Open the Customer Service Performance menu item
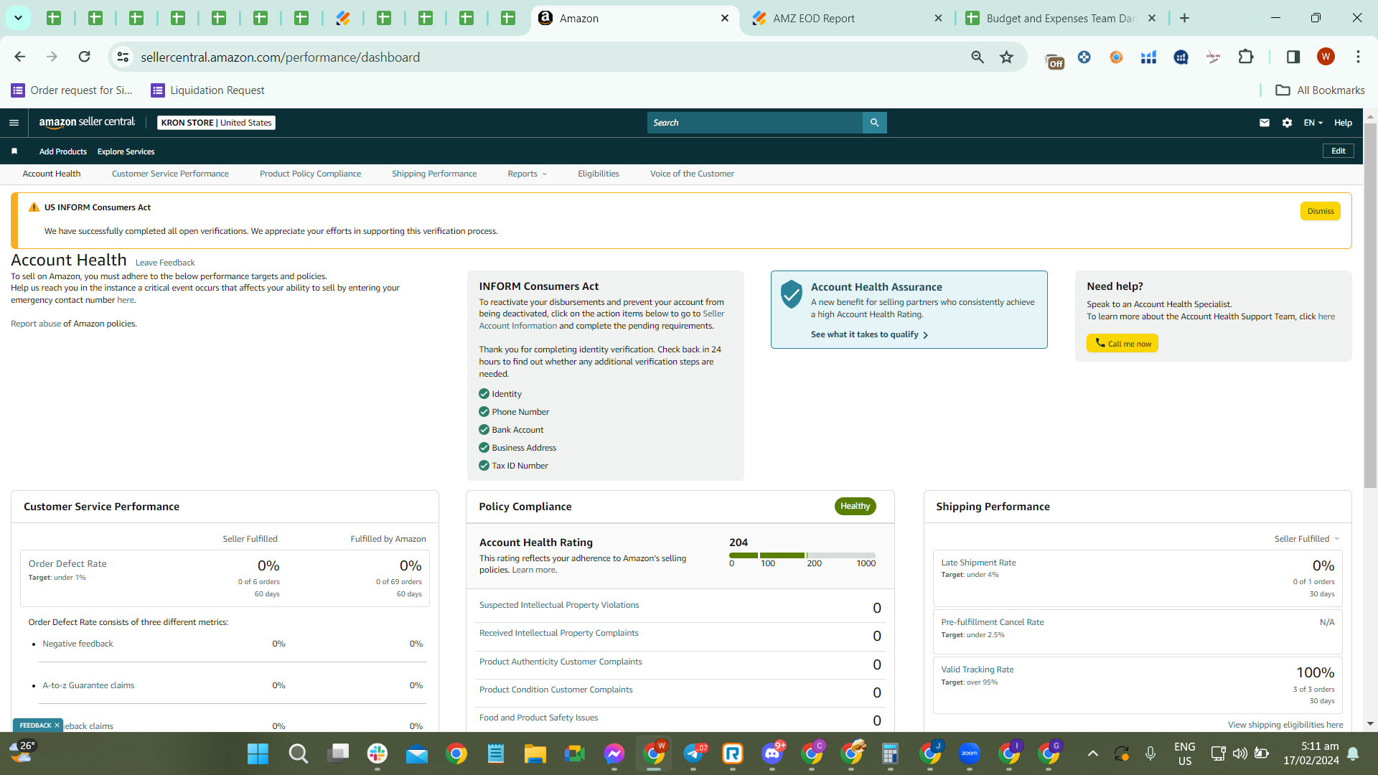Viewport: 1378px width, 775px height. [170, 174]
